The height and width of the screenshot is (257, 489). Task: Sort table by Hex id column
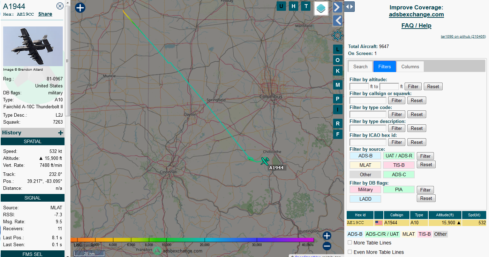pyautogui.click(x=360, y=215)
